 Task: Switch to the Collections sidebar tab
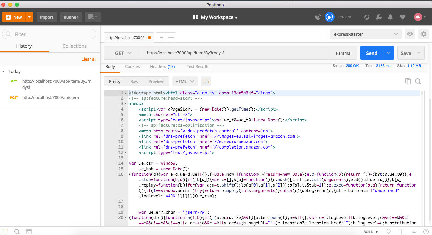tap(74, 46)
